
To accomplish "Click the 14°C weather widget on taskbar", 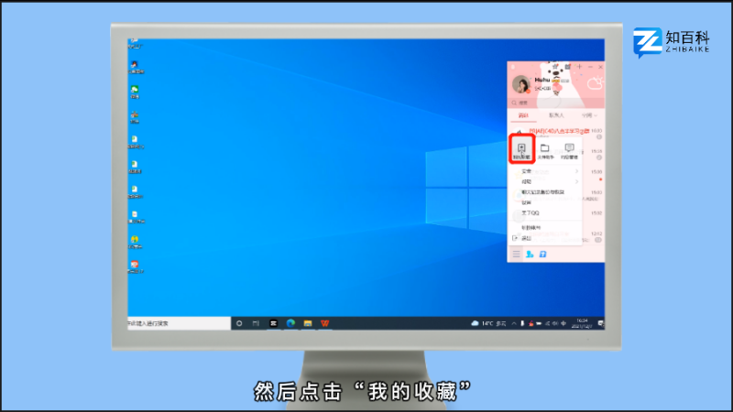I will click(x=488, y=323).
